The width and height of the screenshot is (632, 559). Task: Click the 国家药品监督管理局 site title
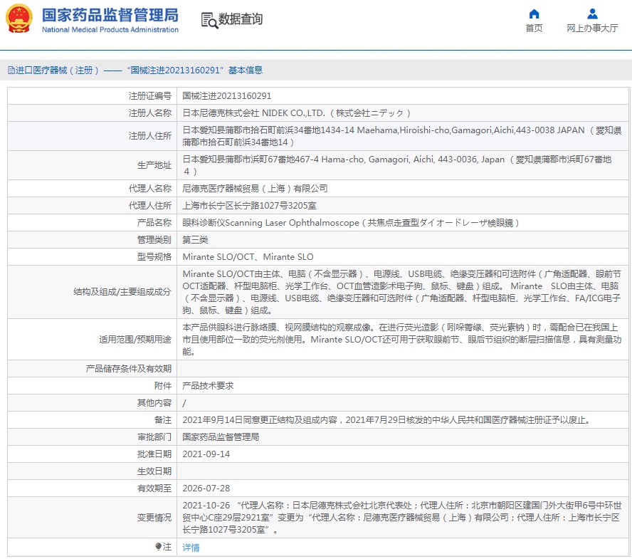pos(110,15)
